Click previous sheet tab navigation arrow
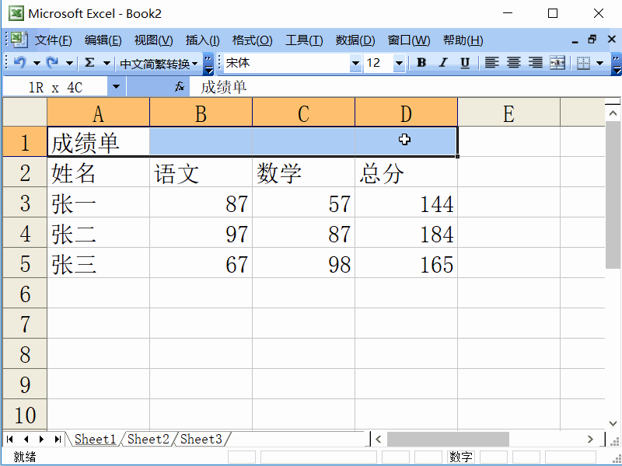This screenshot has width=622, height=466. [x=26, y=439]
